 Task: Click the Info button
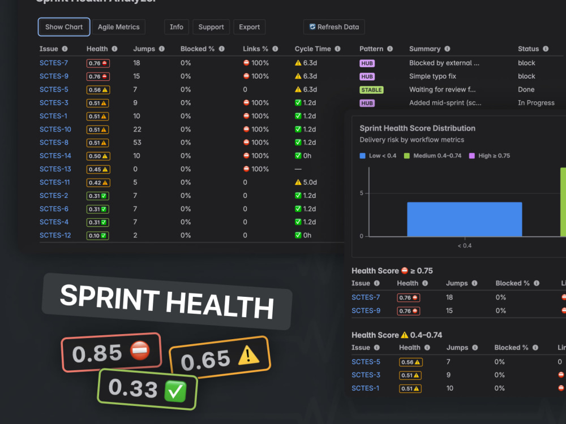pyautogui.click(x=177, y=27)
